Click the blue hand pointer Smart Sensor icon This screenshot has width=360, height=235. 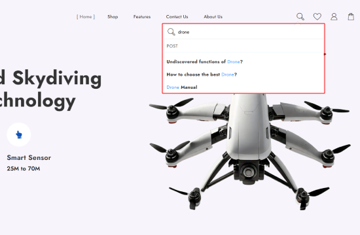pos(19,134)
